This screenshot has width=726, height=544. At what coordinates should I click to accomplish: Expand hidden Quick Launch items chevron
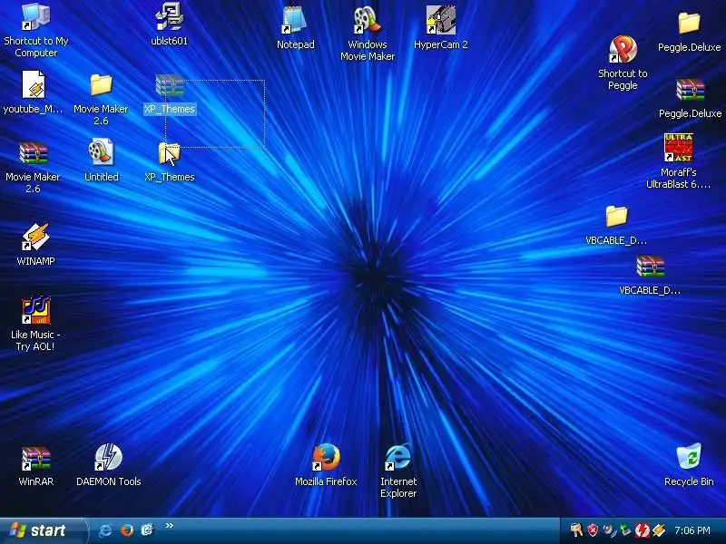pos(170,526)
